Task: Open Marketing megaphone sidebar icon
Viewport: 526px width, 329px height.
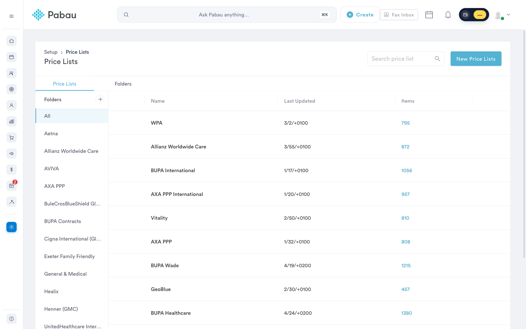Action: coord(11,154)
